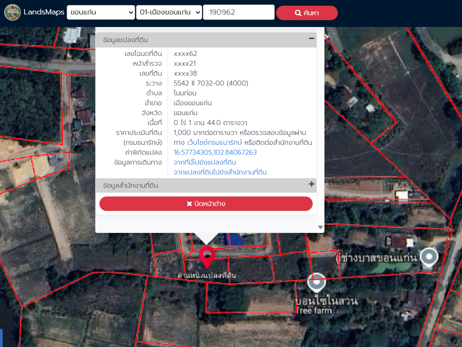Open directions link จากแปลงที่ดินไปยังสำนักงานที่ดิน
This screenshot has width=462, height=347.
pyautogui.click(x=220, y=172)
